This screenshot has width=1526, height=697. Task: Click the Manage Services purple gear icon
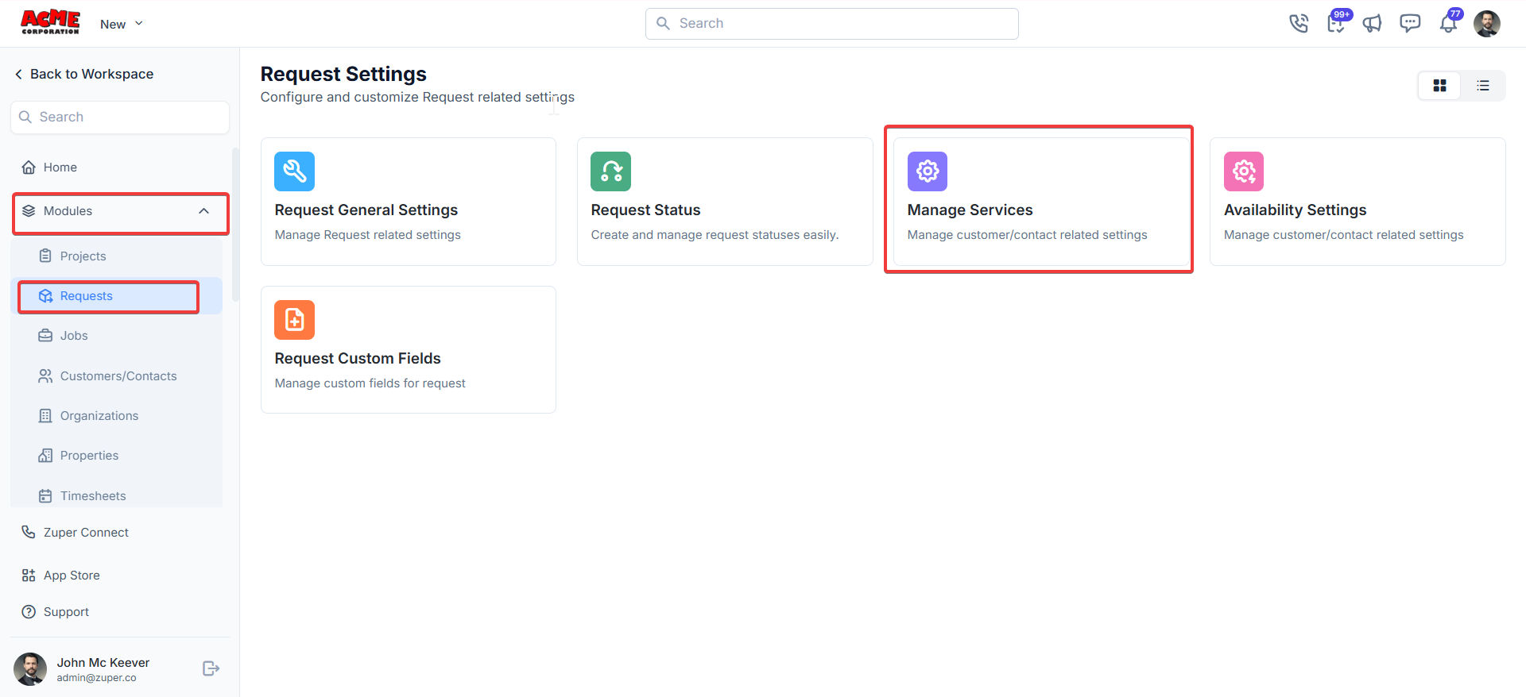coord(928,171)
